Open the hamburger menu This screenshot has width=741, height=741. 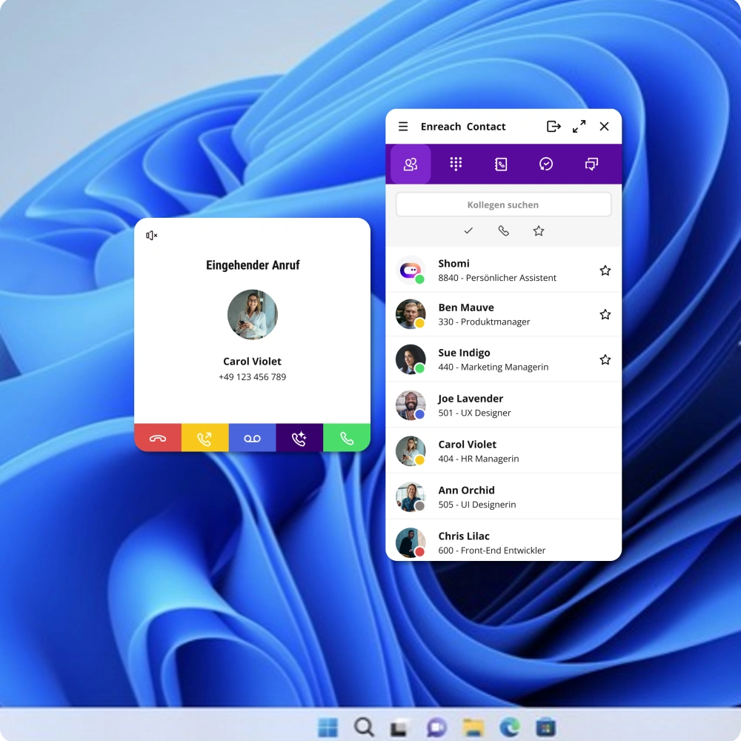(x=403, y=127)
